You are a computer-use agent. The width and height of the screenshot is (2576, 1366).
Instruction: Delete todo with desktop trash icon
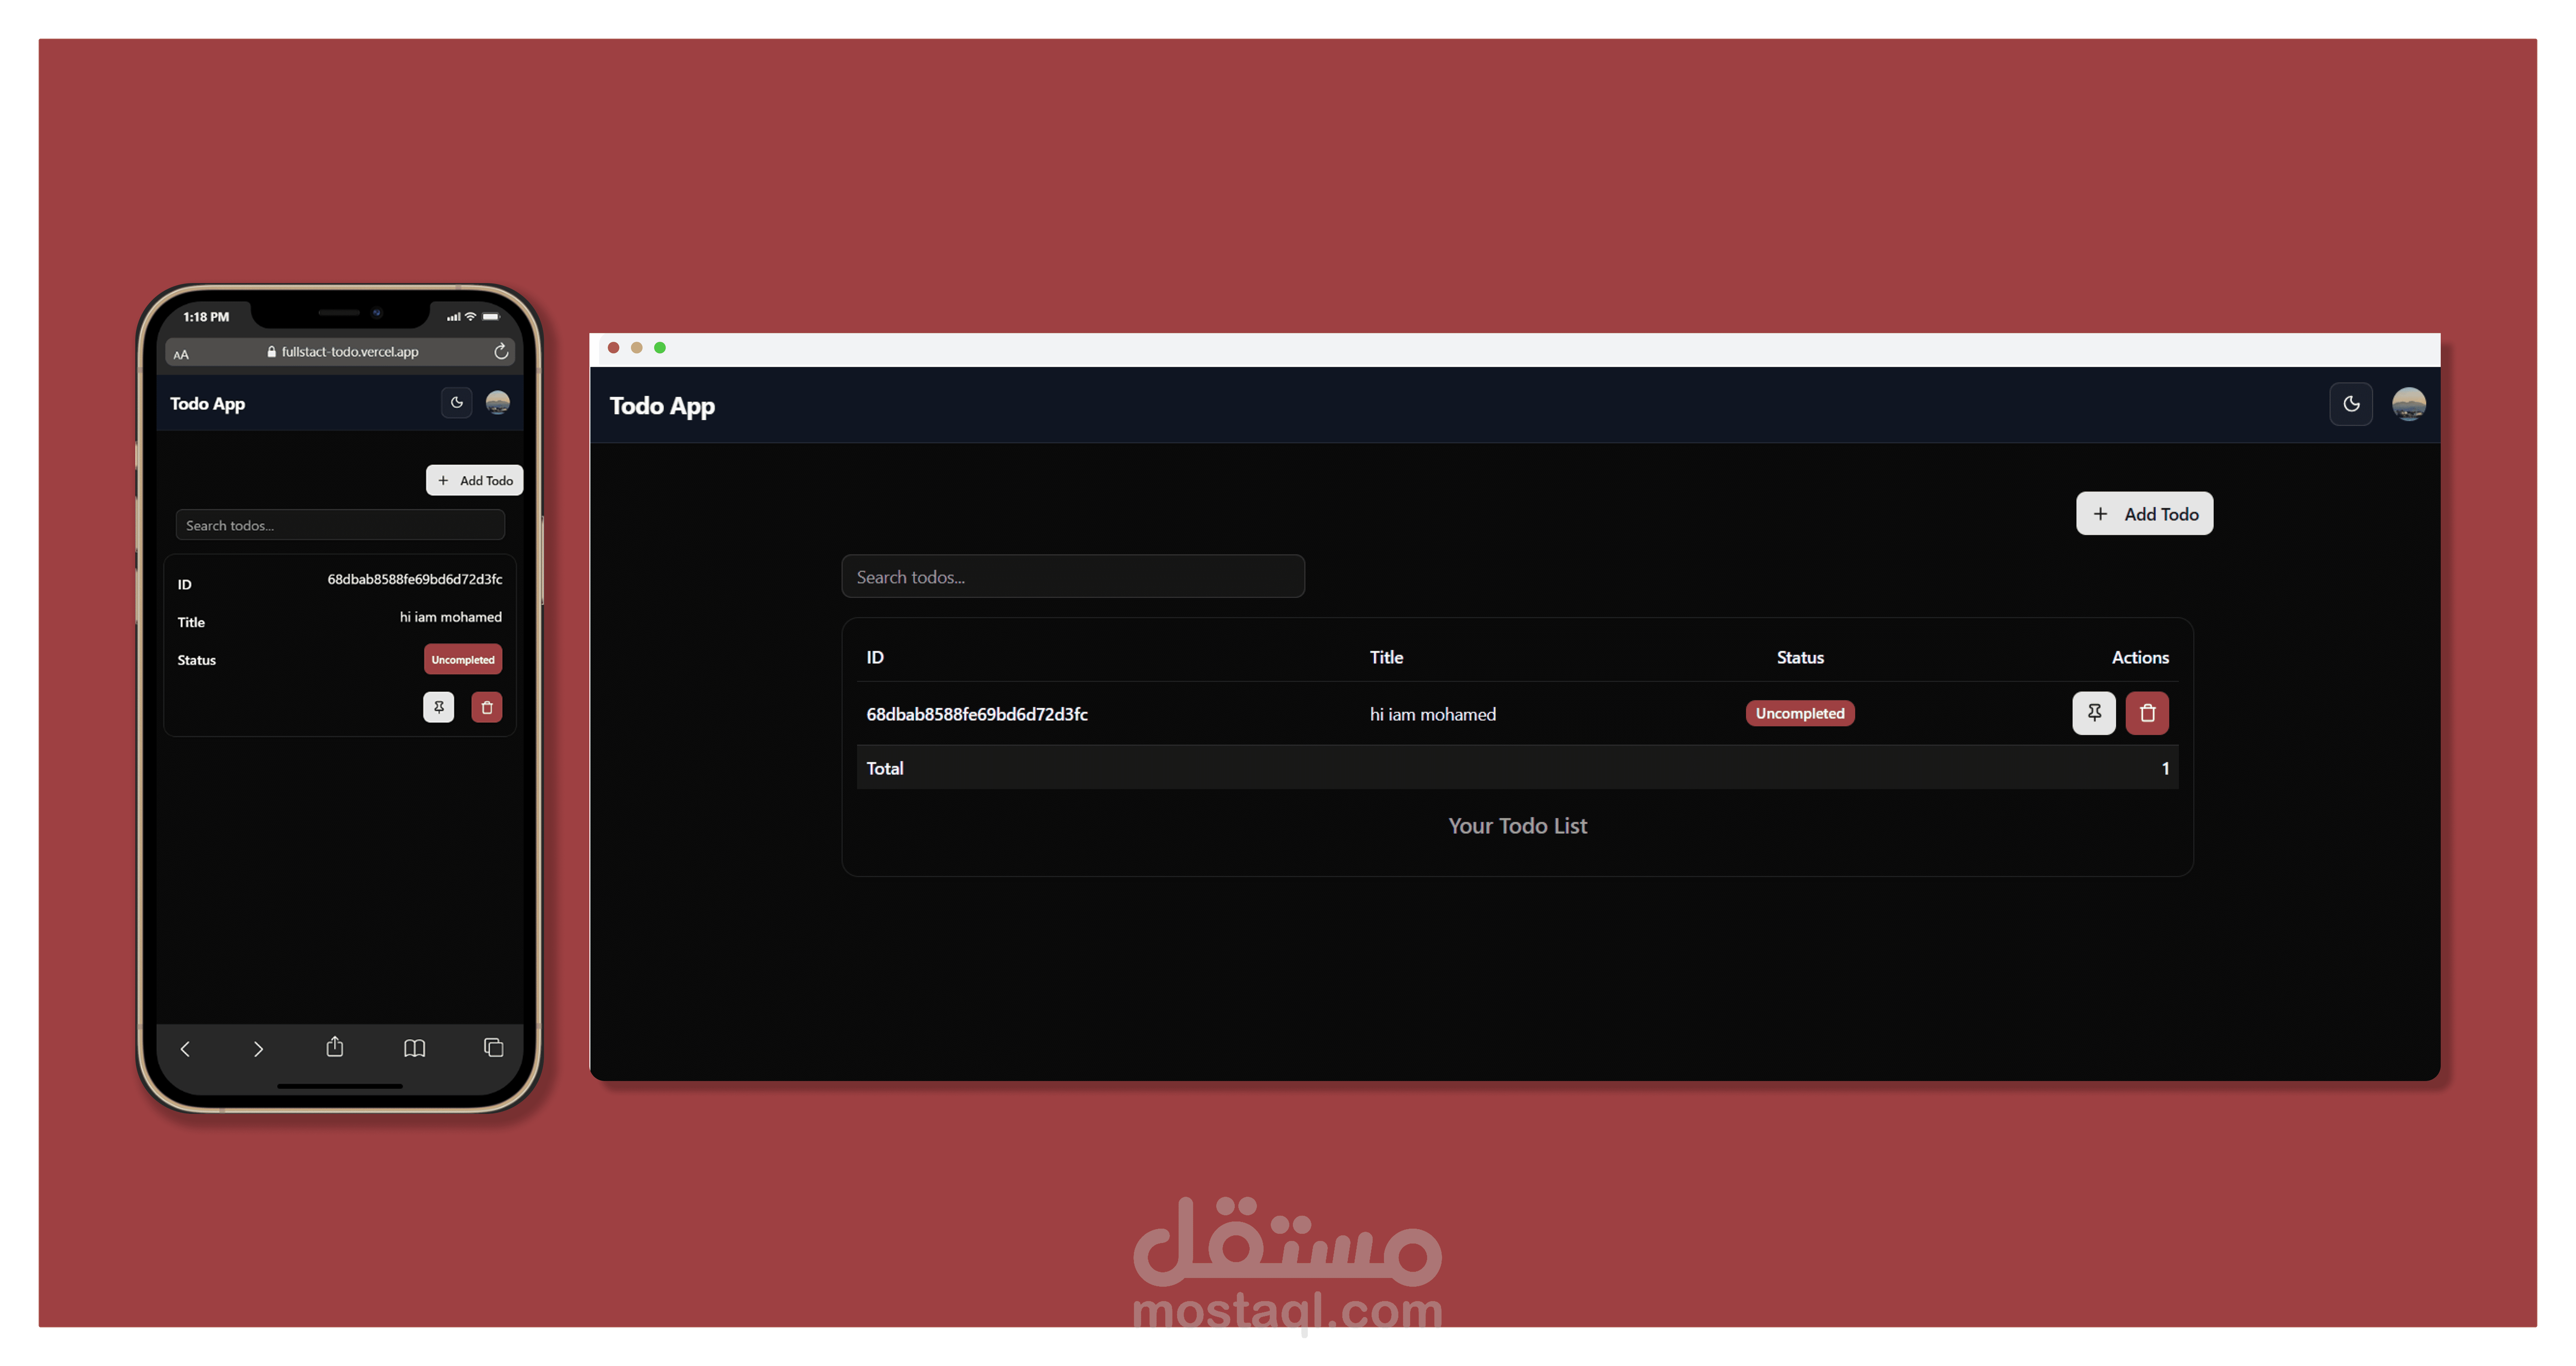(x=2147, y=713)
